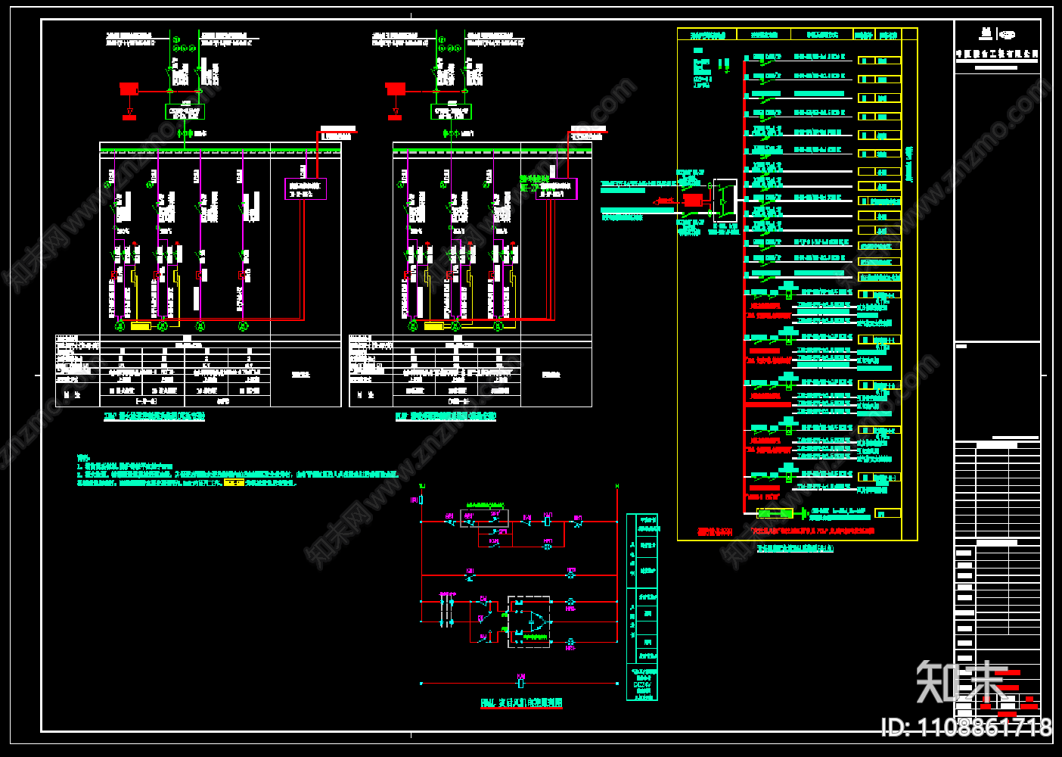Click the yellow header row of right panel
Image resolution: width=1062 pixels, height=757 pixels.
click(x=797, y=35)
